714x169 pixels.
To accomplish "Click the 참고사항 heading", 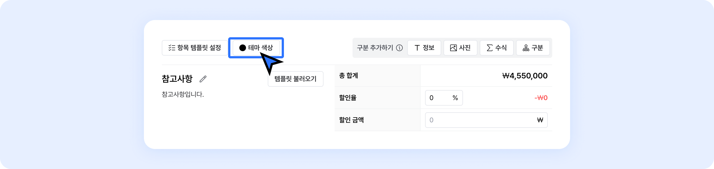I will pos(177,79).
